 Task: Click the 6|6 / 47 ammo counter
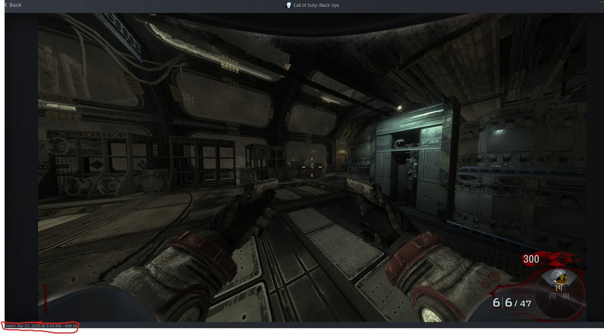pos(511,303)
